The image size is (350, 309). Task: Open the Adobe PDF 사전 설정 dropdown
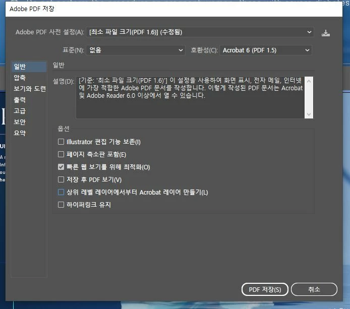click(200, 32)
